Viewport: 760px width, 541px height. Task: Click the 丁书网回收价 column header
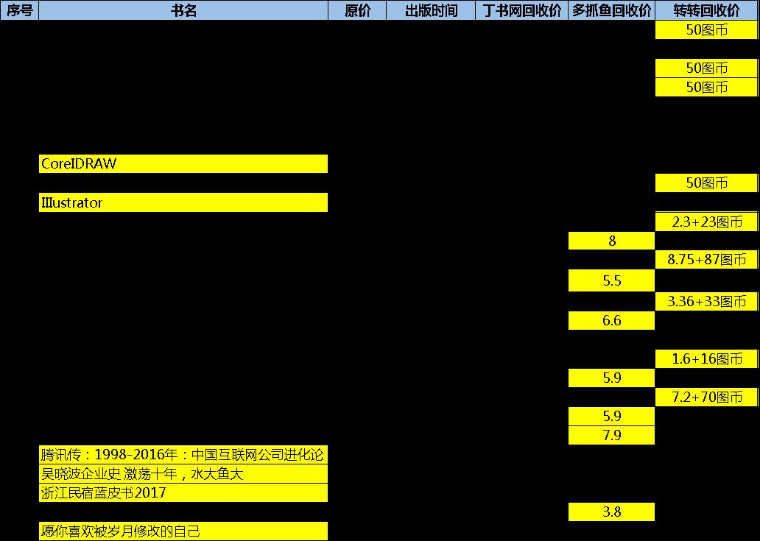(521, 10)
